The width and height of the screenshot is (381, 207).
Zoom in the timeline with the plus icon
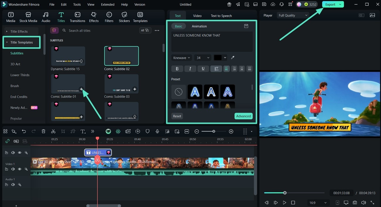coord(231,131)
